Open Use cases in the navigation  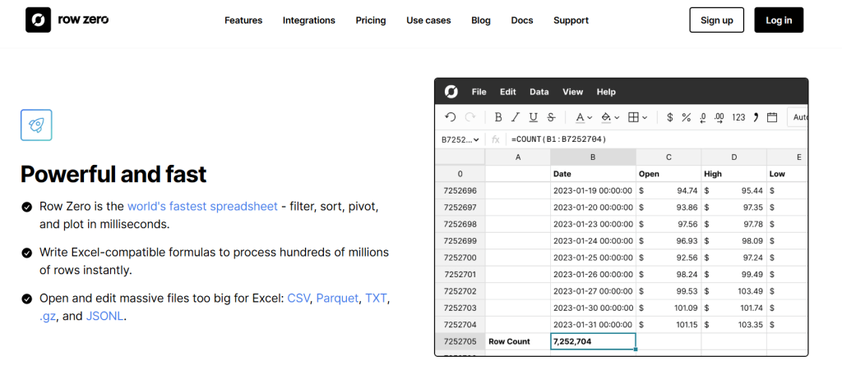428,21
